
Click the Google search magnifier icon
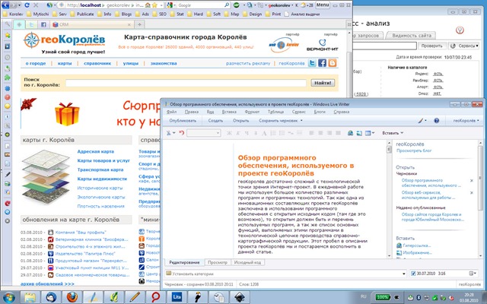coord(227,5)
